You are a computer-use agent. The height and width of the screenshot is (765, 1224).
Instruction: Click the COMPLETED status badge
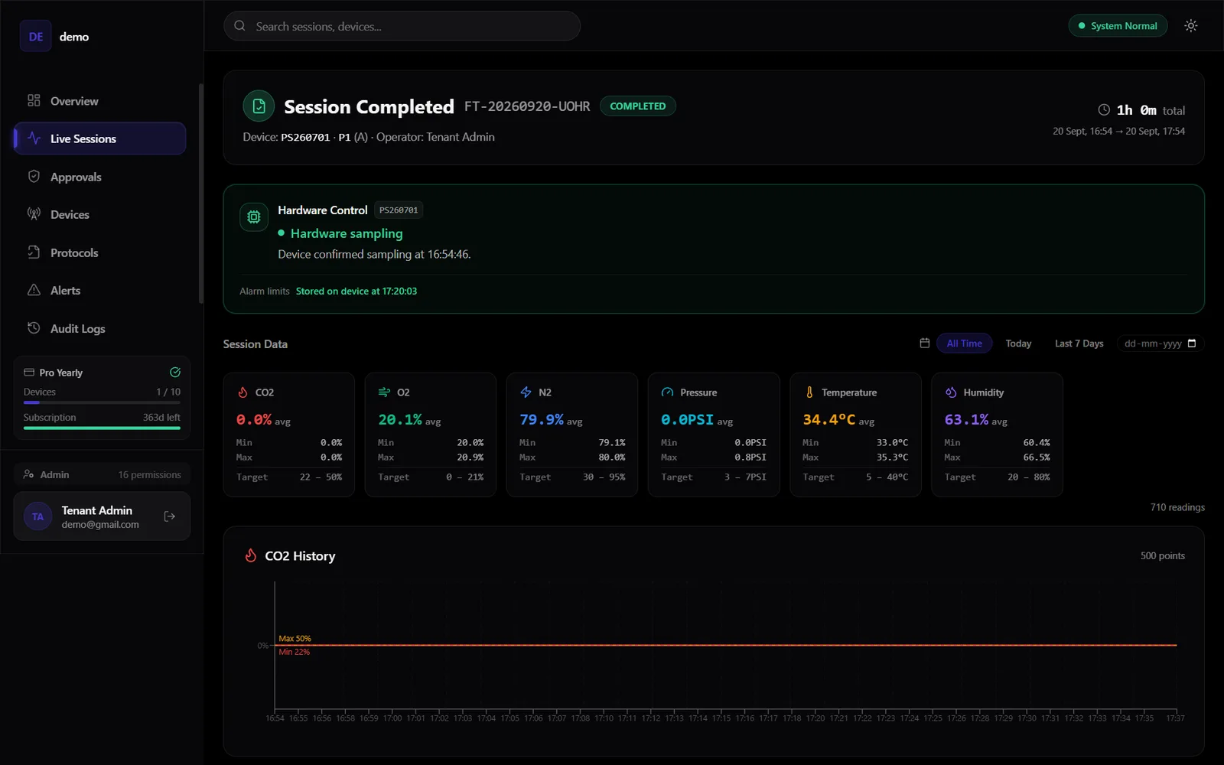pyautogui.click(x=638, y=106)
